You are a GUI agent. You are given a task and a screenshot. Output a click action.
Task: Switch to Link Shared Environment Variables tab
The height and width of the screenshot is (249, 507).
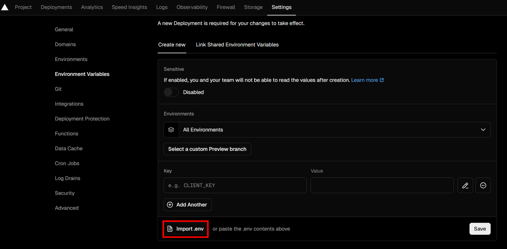point(237,45)
